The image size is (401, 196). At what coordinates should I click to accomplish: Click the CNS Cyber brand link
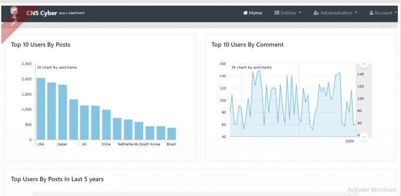[42, 13]
